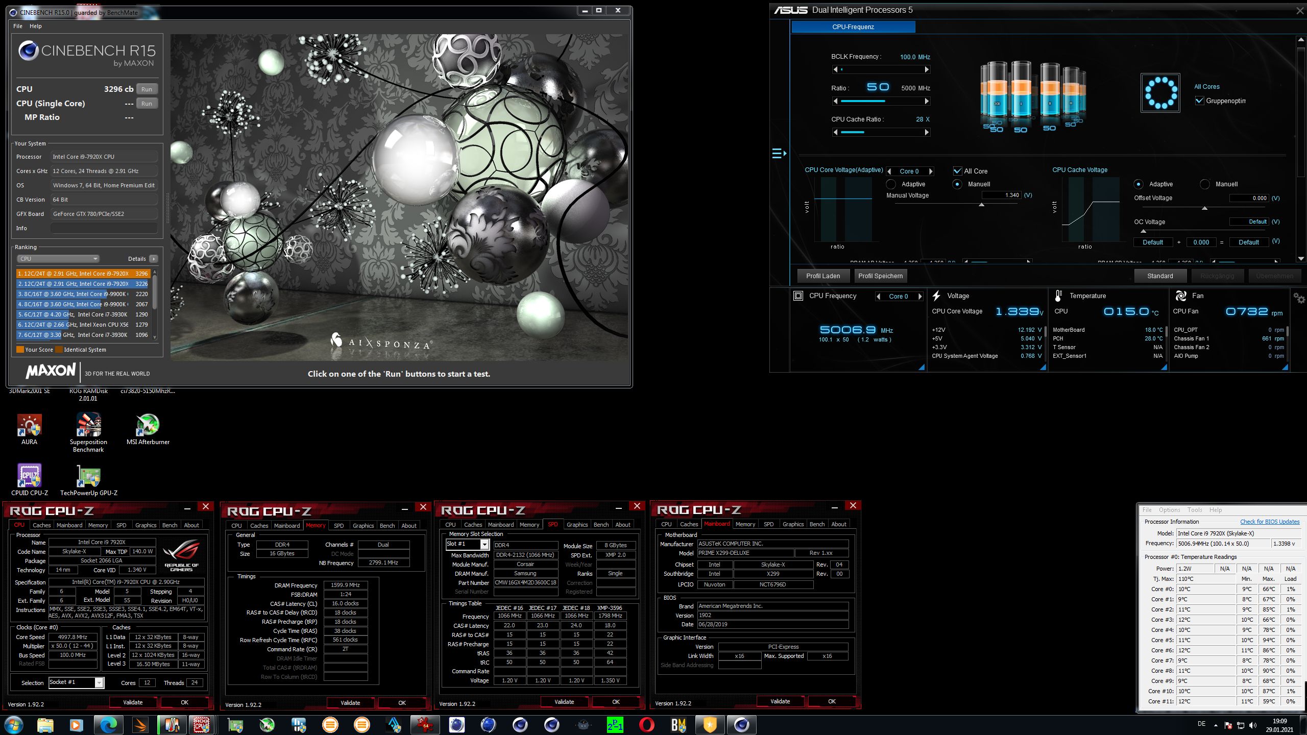The height and width of the screenshot is (735, 1307).
Task: Open TechPowerUp GPU-Z desktop shortcut
Action: [x=89, y=480]
